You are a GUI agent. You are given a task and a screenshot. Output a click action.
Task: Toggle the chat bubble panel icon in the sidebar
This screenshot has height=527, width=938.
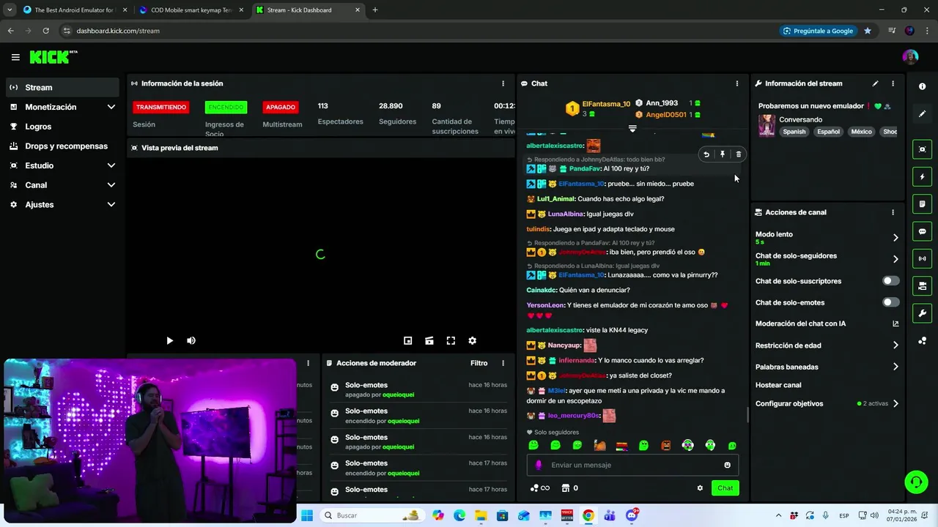click(x=922, y=231)
